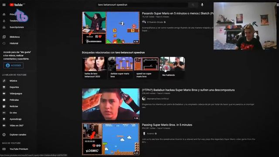The image size is (279, 157).
Task: Click the Suscripciones icon
Action: 4,27
